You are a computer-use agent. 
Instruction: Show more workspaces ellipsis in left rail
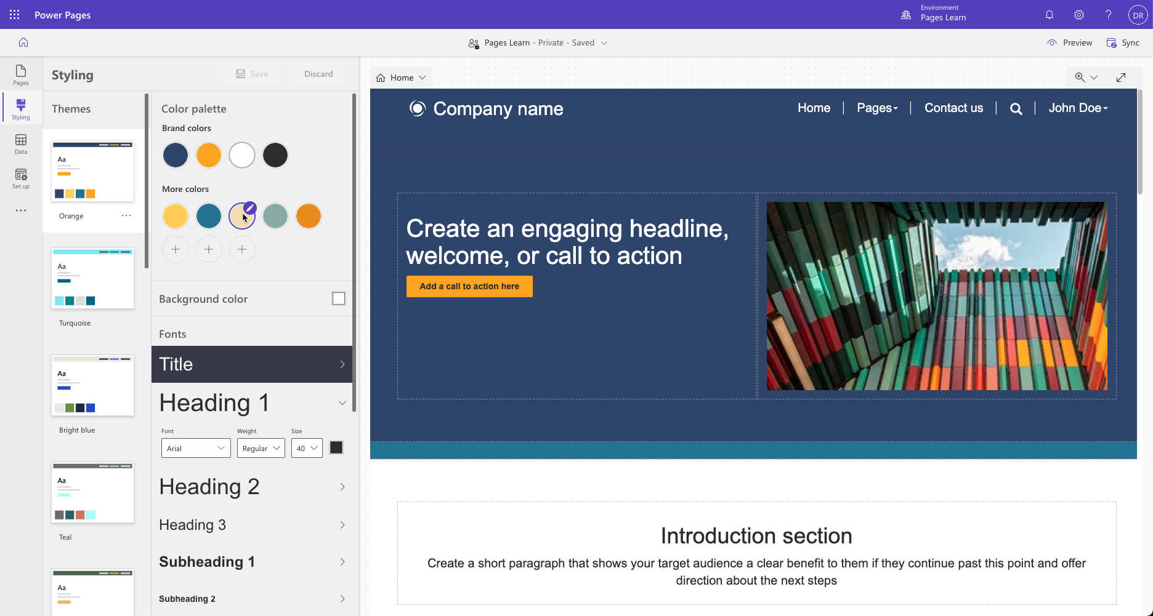pos(21,210)
